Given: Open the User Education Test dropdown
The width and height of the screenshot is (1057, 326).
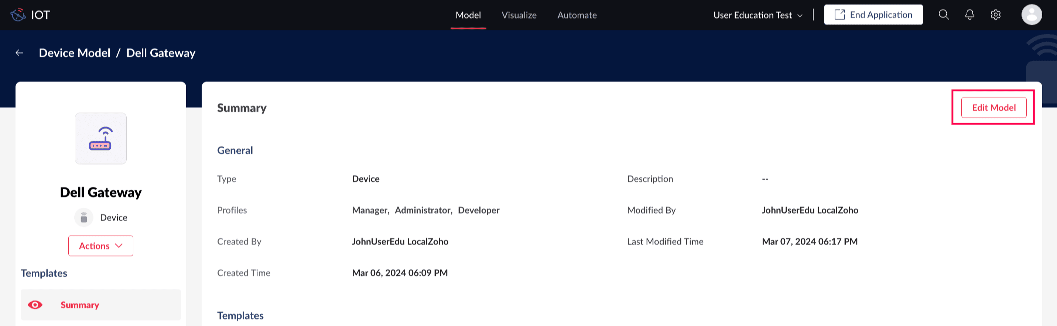Looking at the screenshot, I should click(758, 15).
